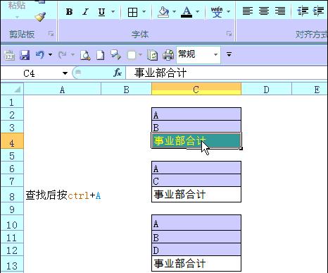Click the New blank document icon
Image resolution: width=328 pixels, height=273 pixels.
[x=101, y=55]
